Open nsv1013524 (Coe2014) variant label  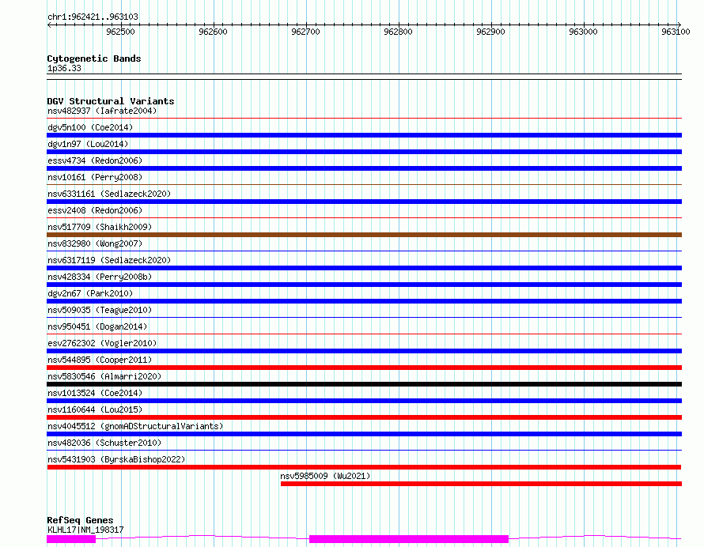[x=95, y=393]
